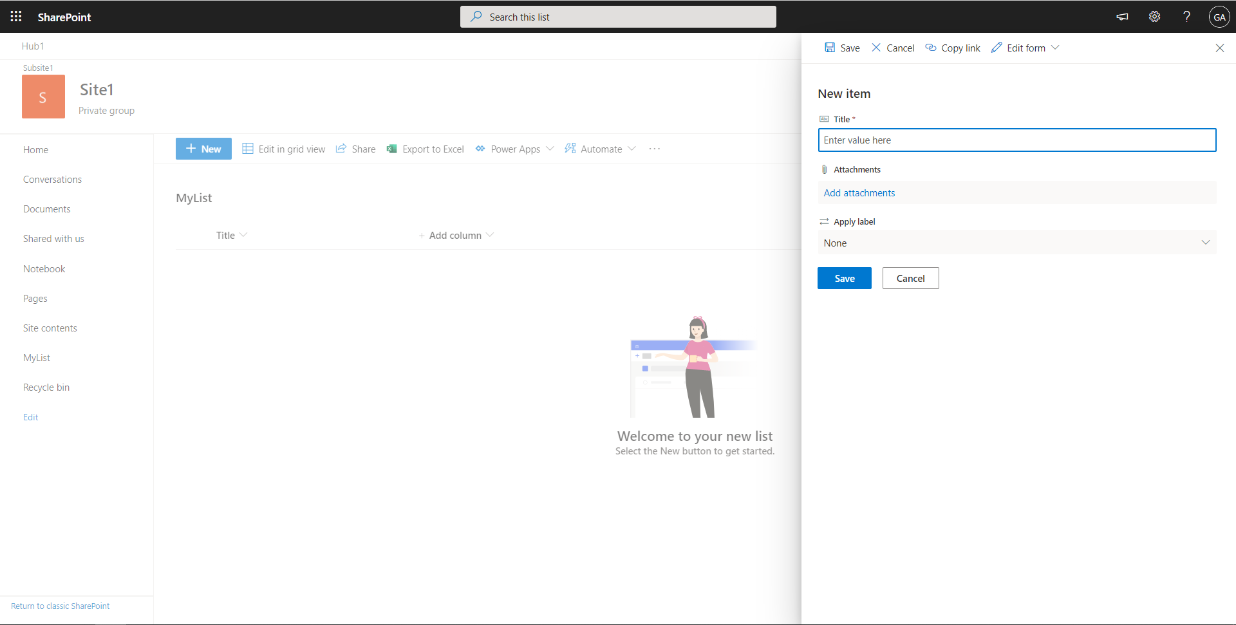Viewport: 1236px width, 625px height.
Task: Click Export to Excel
Action: click(425, 149)
